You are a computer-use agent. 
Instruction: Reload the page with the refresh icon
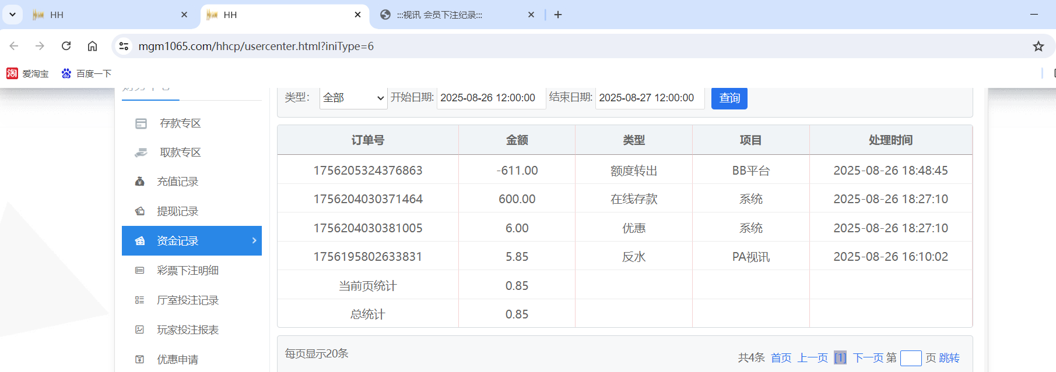[66, 46]
